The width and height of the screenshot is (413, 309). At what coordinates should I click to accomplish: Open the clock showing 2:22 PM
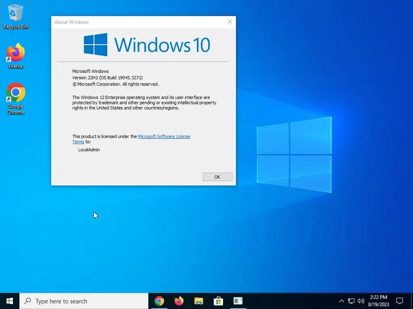pos(378,301)
